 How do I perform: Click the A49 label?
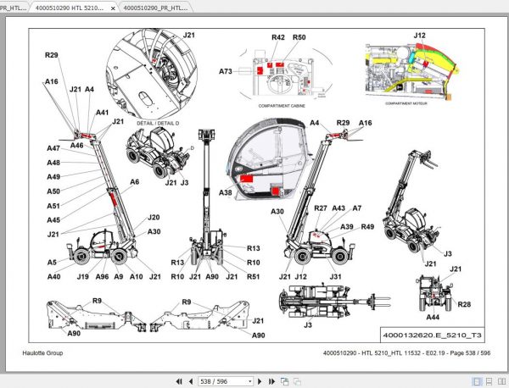[53, 177]
